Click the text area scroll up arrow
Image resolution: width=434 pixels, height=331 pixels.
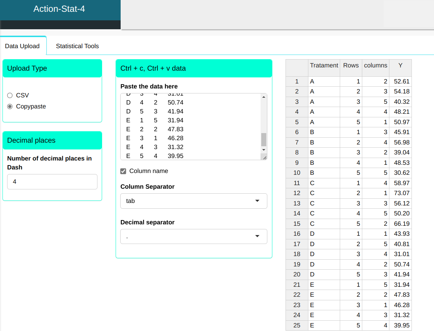click(264, 97)
